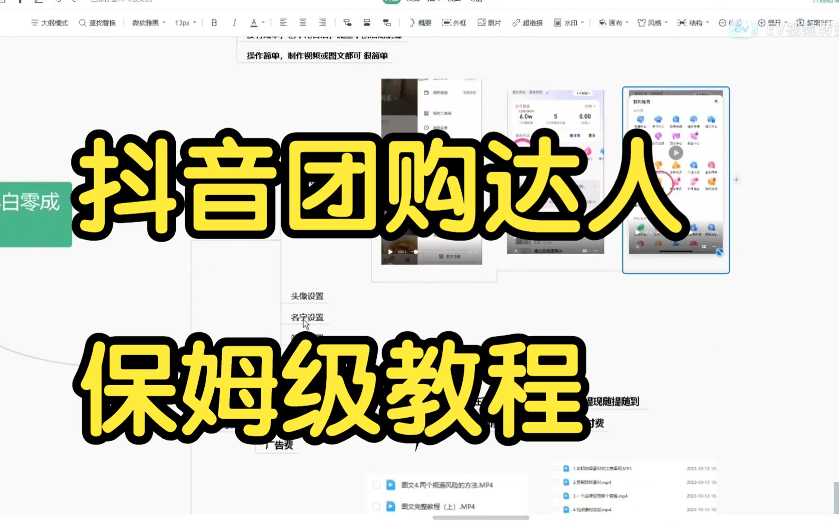
Task: Check the box for file starting with 2.
Action: coord(557,482)
